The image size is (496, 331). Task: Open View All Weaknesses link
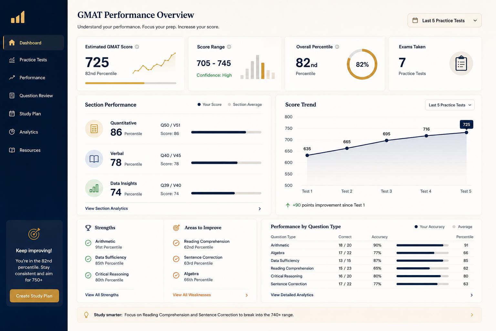pos(192,295)
